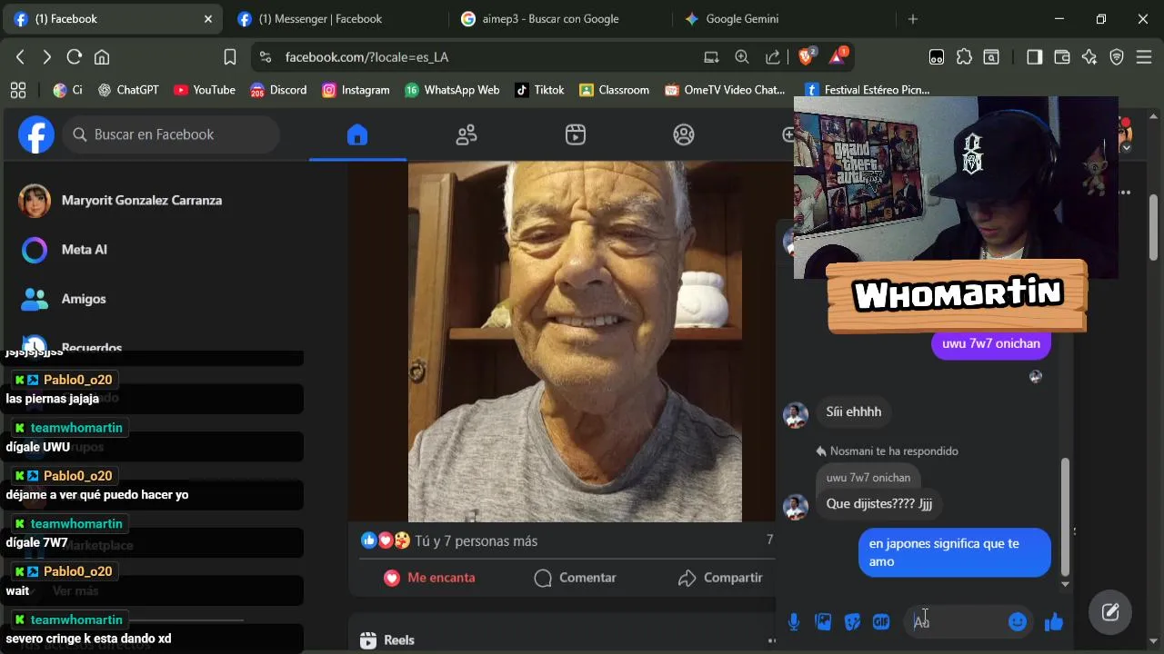Go forward with browser forward arrow
Image resolution: width=1164 pixels, height=654 pixels.
(47, 57)
